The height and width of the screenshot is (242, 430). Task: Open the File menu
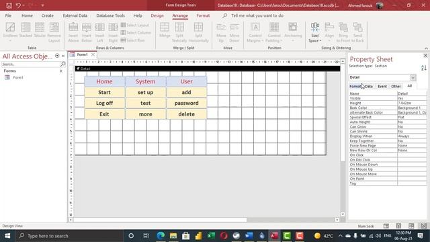click(x=8, y=15)
